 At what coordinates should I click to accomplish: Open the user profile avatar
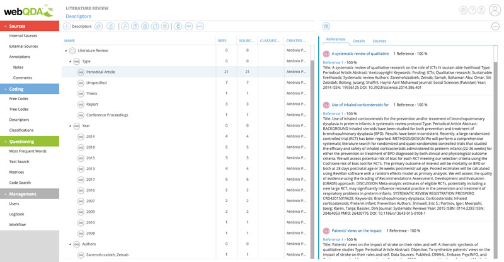[x=495, y=10]
